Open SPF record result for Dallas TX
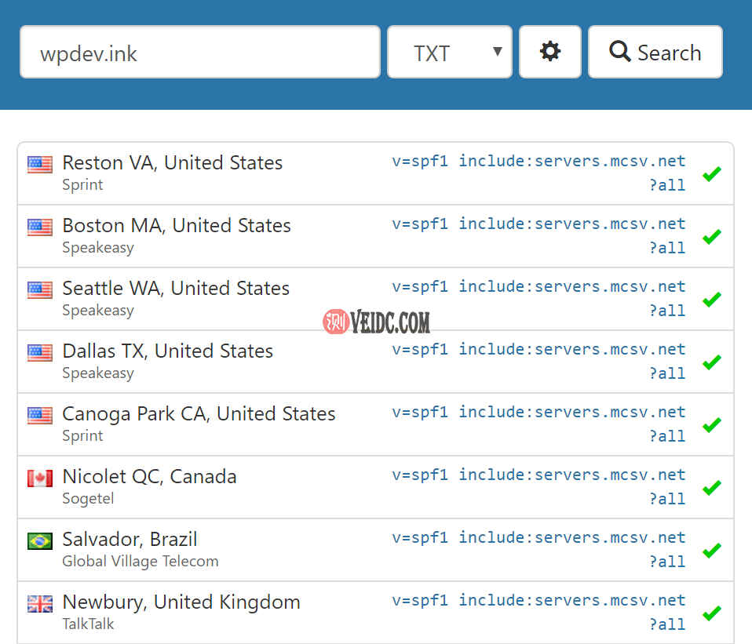Image resolution: width=752 pixels, height=644 pixels. coord(538,361)
